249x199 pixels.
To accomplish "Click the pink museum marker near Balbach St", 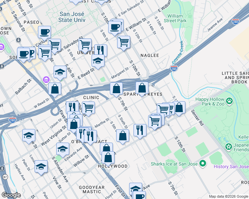I will (x=46, y=80).
